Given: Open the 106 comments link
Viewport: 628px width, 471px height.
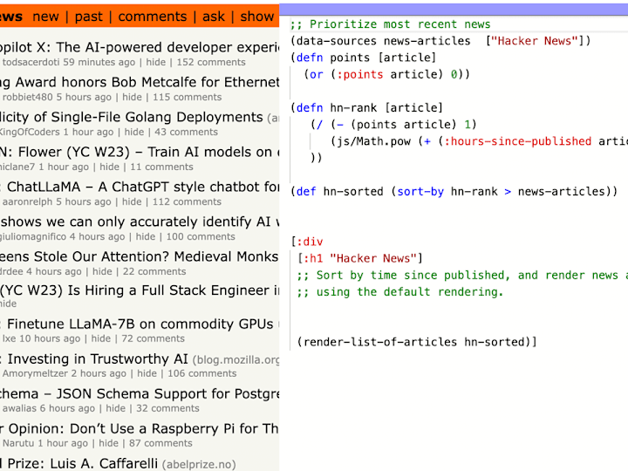Looking at the screenshot, I should point(202,373).
